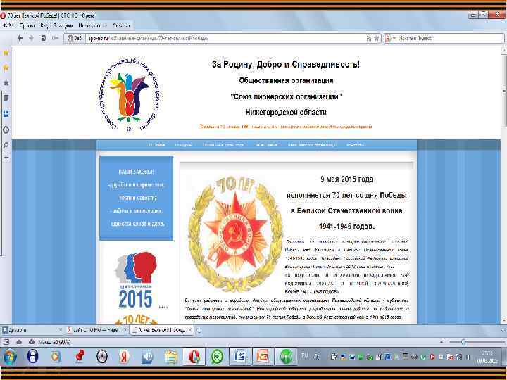Switch to PowerPoint on the taskbar
The width and height of the screenshot is (507, 380).
coord(263,357)
